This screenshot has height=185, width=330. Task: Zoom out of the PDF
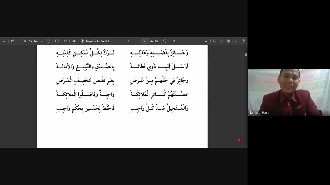click(122, 41)
